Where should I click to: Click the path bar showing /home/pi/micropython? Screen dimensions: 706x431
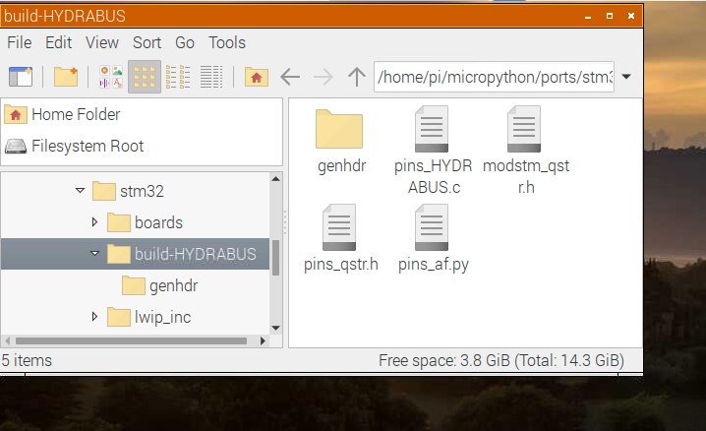494,77
